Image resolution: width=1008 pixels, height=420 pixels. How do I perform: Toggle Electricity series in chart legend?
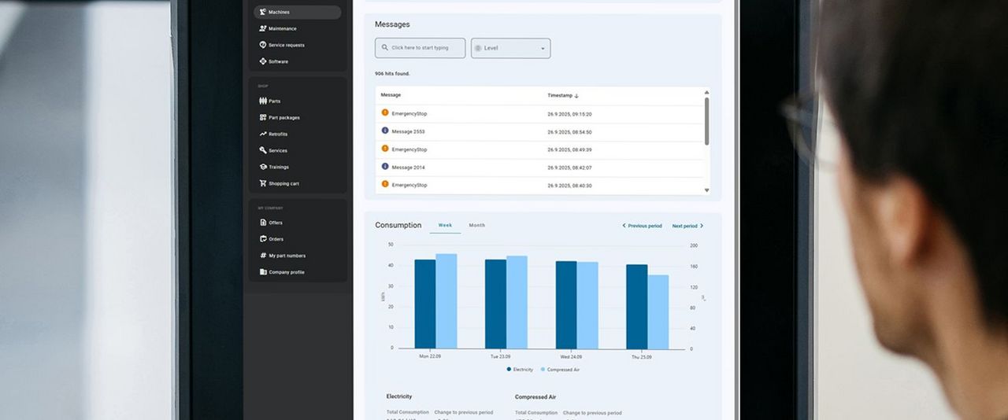(x=520, y=370)
